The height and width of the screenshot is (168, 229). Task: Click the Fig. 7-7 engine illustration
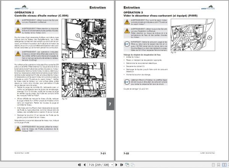coord(84,38)
